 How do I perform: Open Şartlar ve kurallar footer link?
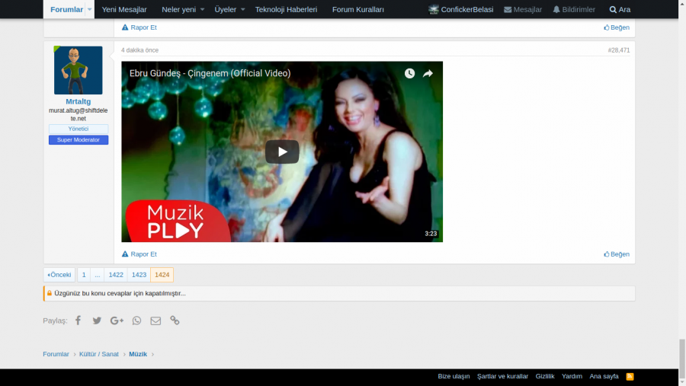click(x=503, y=376)
